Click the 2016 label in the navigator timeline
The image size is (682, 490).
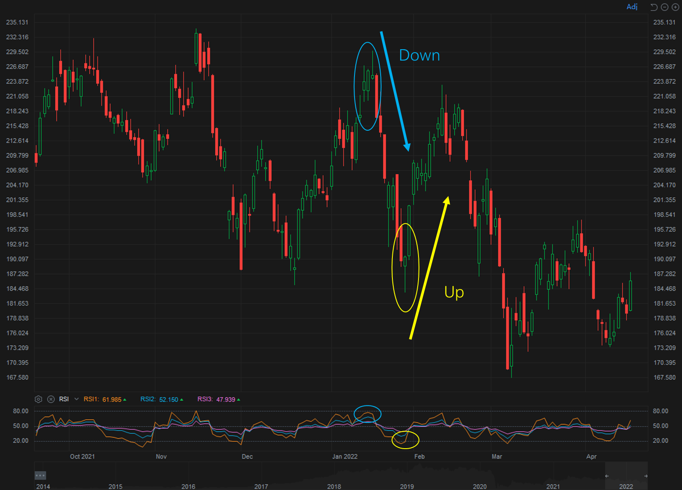click(188, 487)
